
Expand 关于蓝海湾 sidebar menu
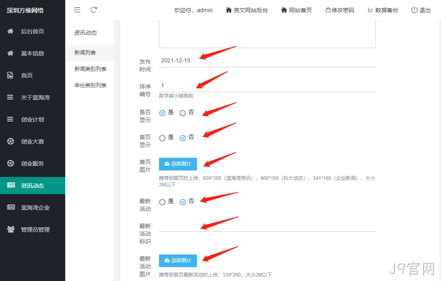(x=33, y=97)
